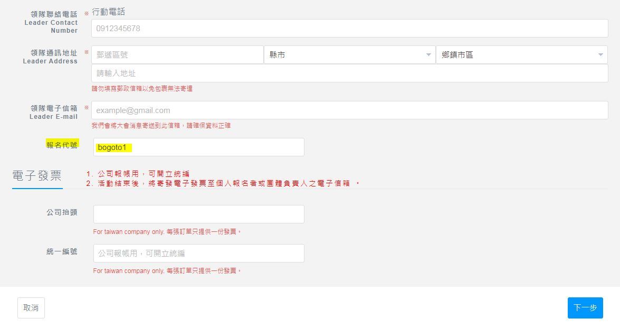Screen dimensions: 620x328
Task: Select the Leader E-mail input field
Action: (349, 110)
